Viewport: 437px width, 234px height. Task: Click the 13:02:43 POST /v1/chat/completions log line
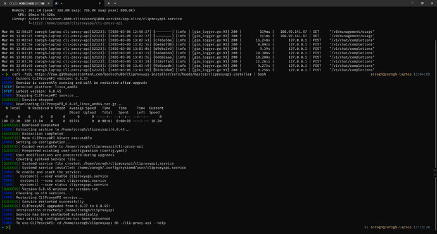(x=188, y=40)
